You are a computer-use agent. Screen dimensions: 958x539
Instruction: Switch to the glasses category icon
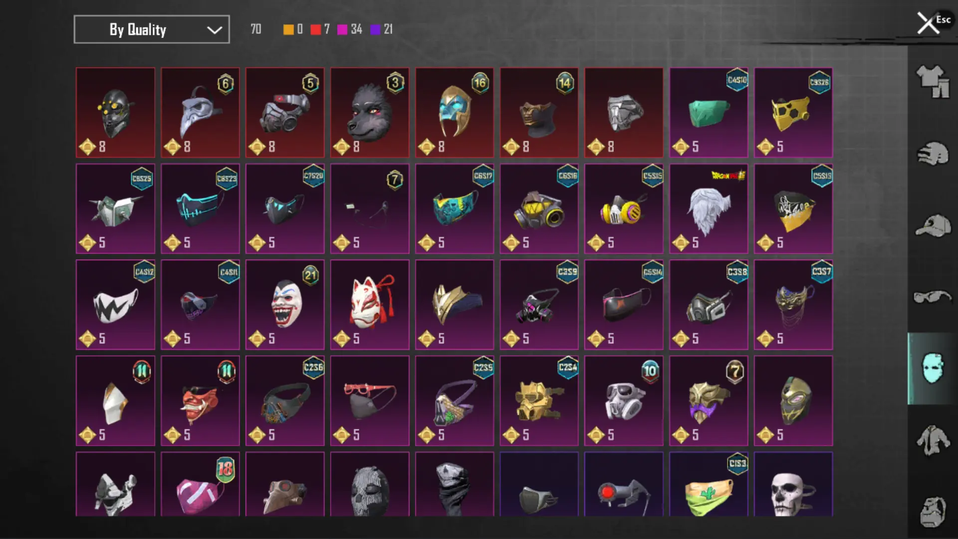(933, 297)
